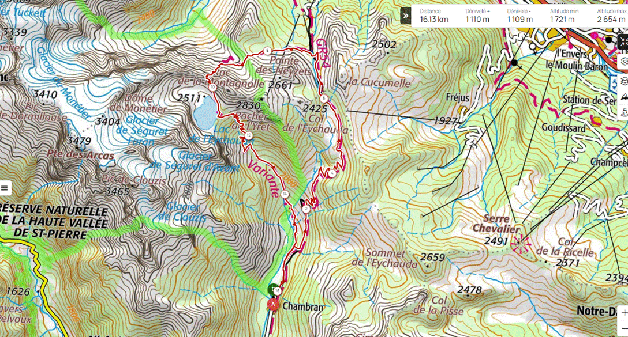Click kilometer marker 6 near Col de l'Eychauda

coord(324,99)
